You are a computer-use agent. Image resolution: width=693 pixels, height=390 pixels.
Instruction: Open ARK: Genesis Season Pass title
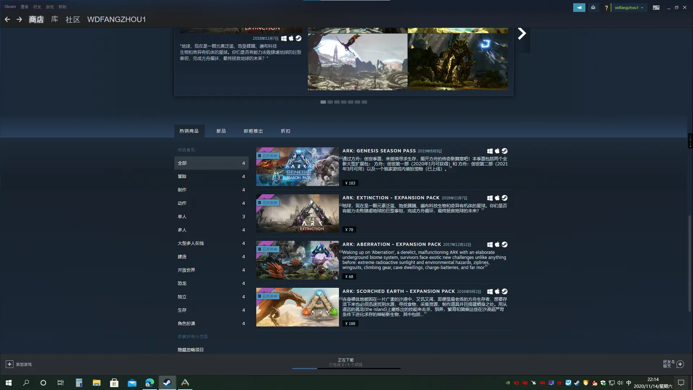[x=379, y=151]
